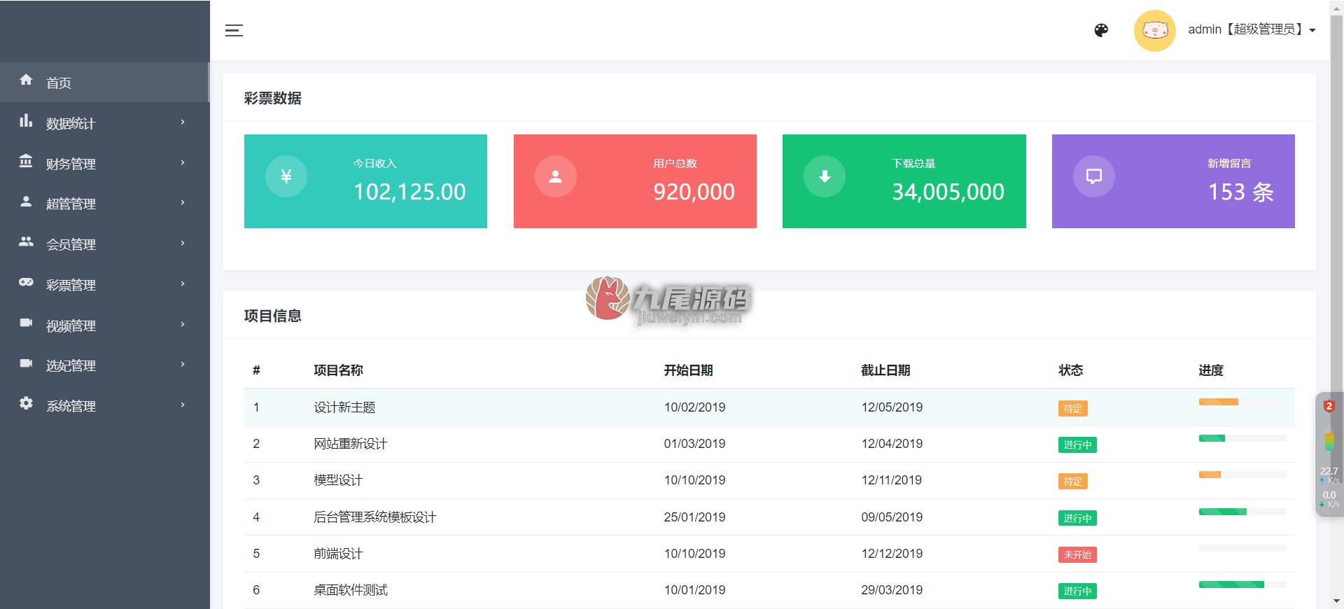Image resolution: width=1344 pixels, height=609 pixels.
Task: Click the 会员管理 people icon
Action: tap(26, 241)
